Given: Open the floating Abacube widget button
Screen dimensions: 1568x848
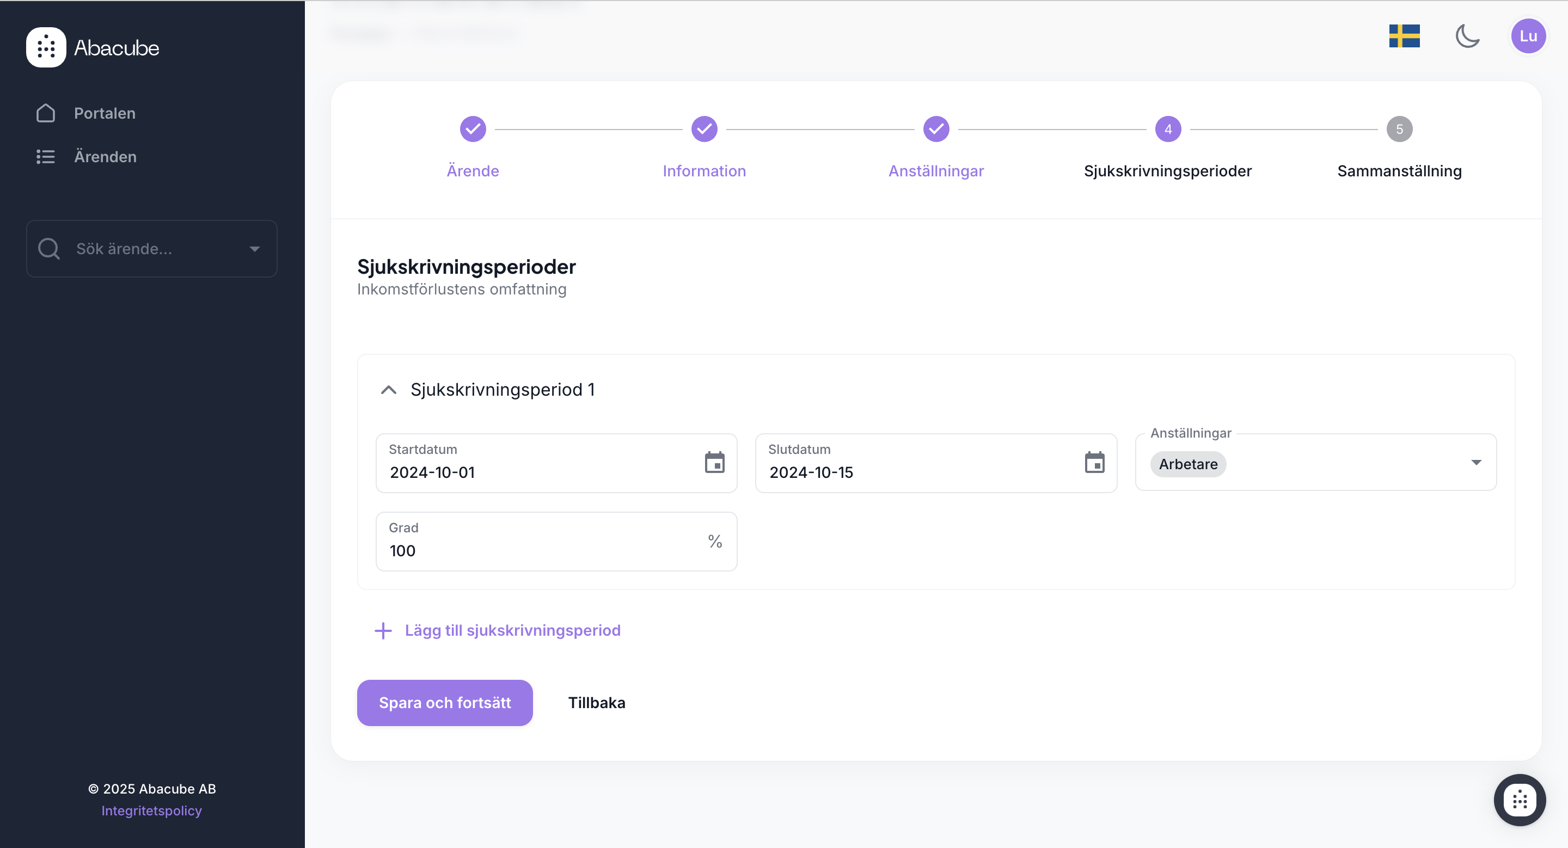Looking at the screenshot, I should coord(1520,800).
